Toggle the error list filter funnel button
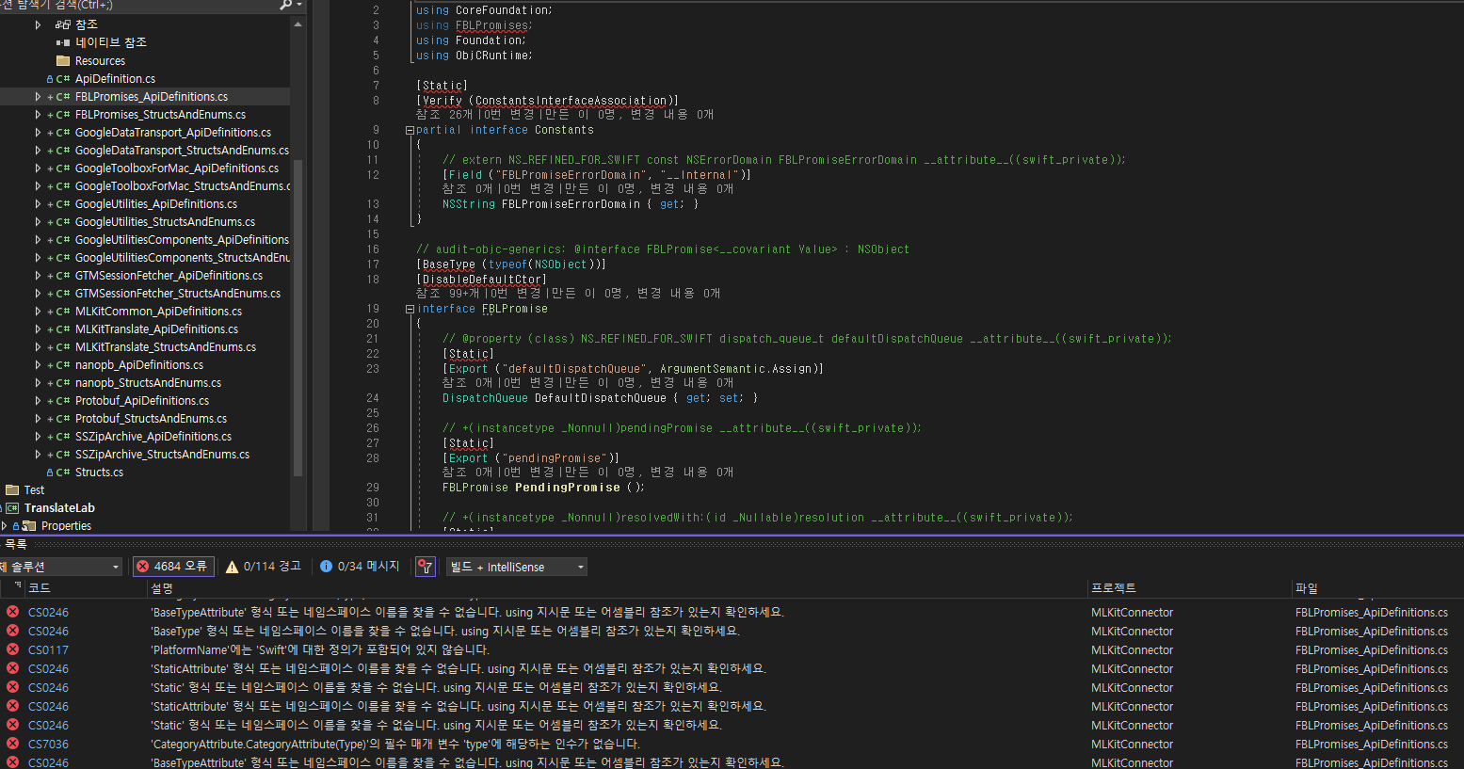Image resolution: width=1464 pixels, height=769 pixels. [426, 567]
